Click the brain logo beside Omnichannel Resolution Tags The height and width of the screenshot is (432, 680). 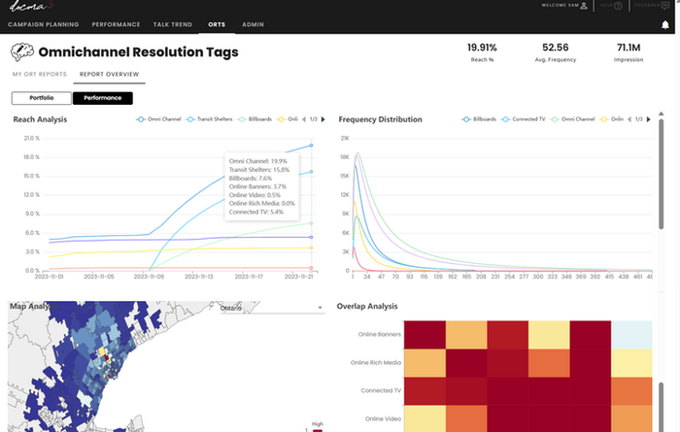tap(21, 52)
